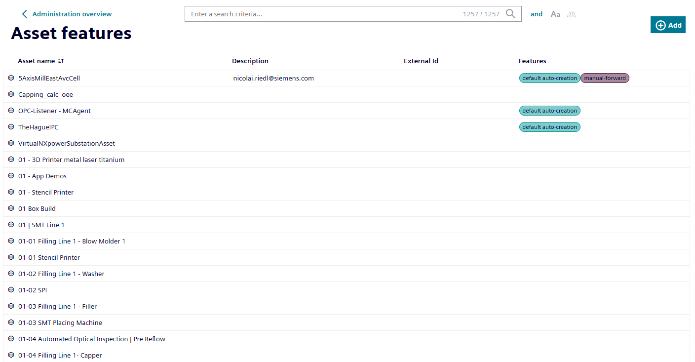The image size is (695, 362).
Task: Click default auto-creation tag on OPC-Listener row
Action: pyautogui.click(x=549, y=111)
